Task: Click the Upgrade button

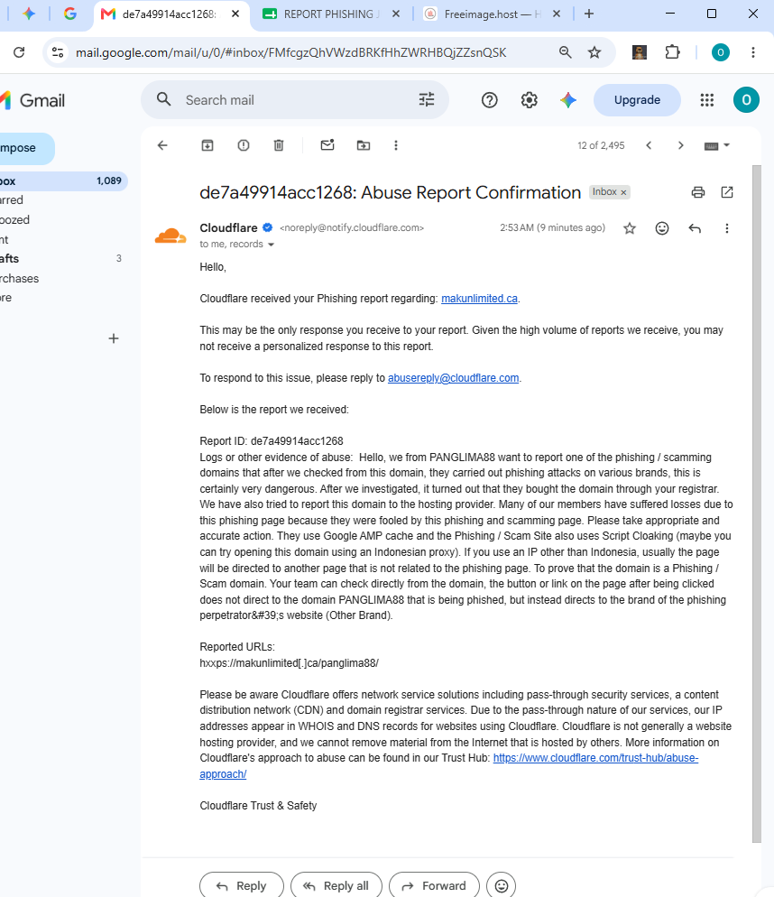Action: pyautogui.click(x=637, y=100)
